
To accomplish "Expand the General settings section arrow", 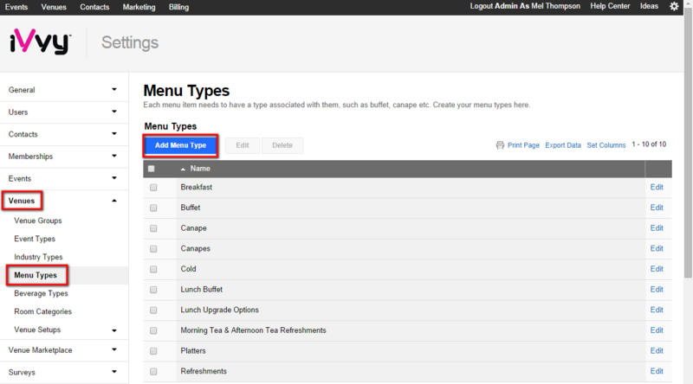I will coord(114,90).
